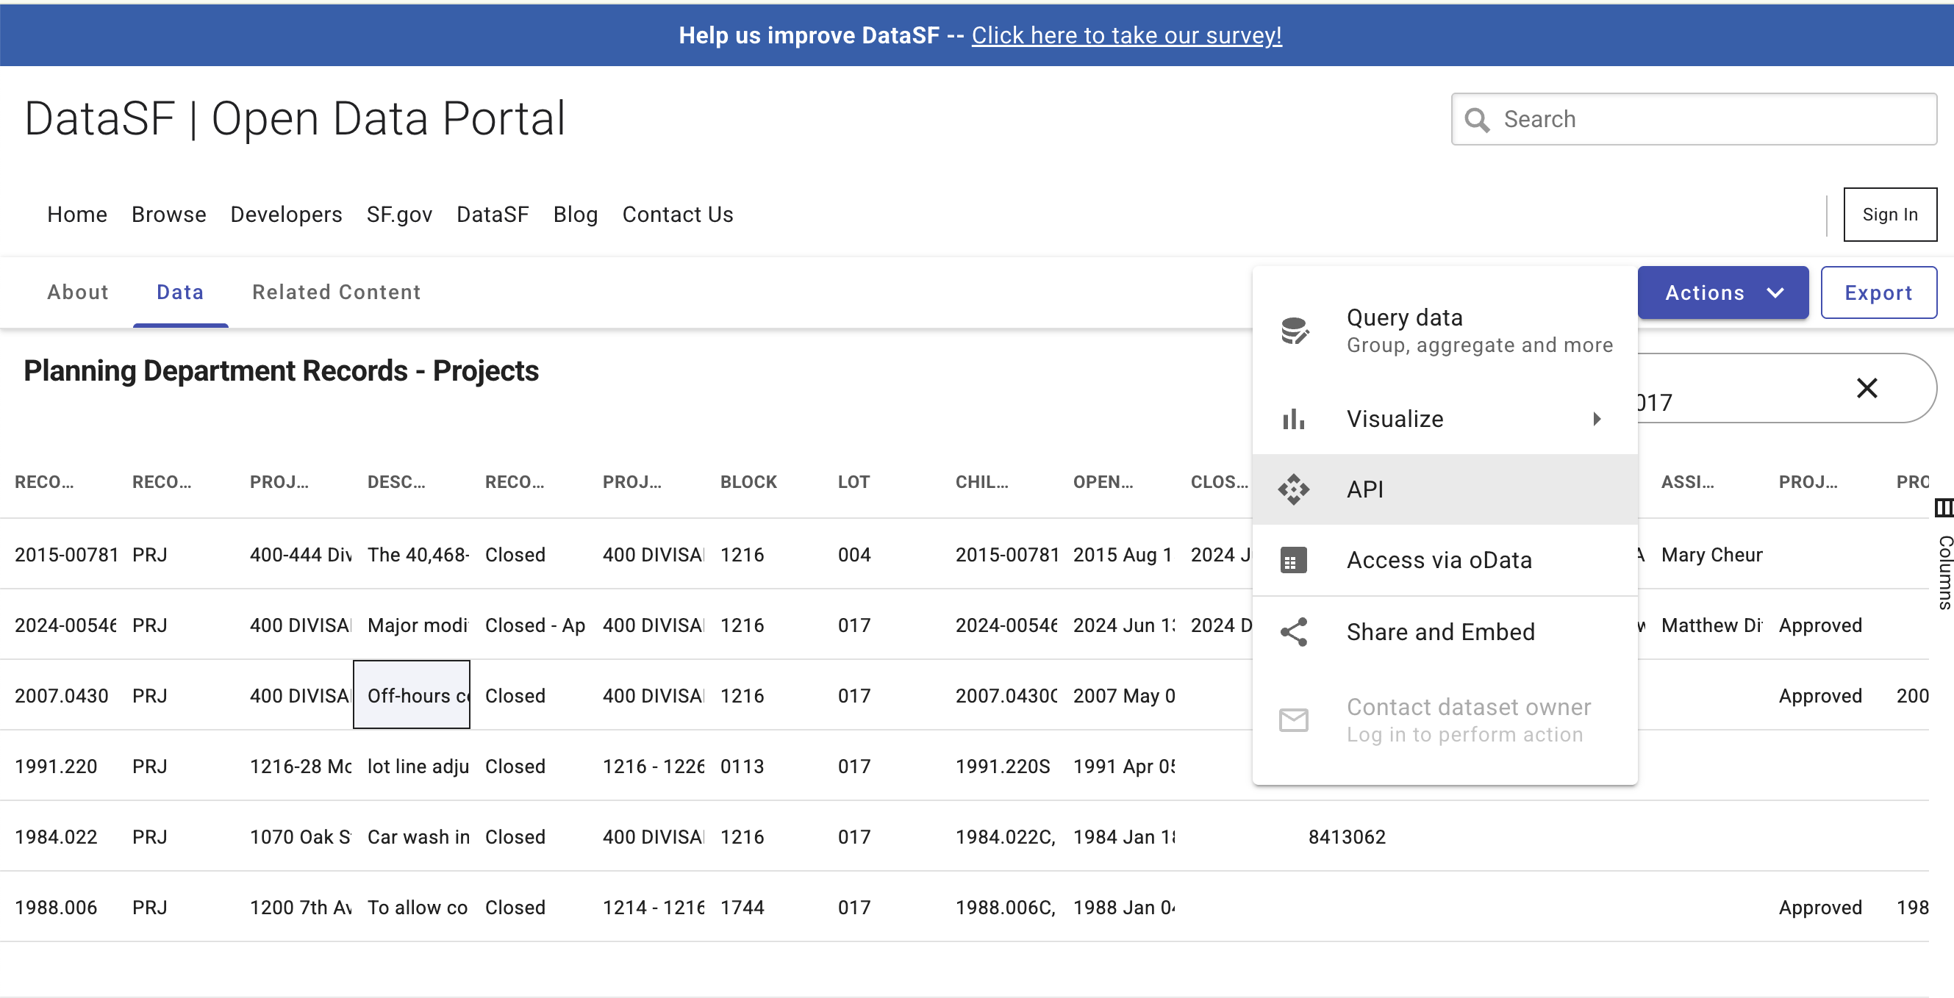1954x998 pixels.
Task: Go to the Developers nav link
Action: click(x=286, y=215)
